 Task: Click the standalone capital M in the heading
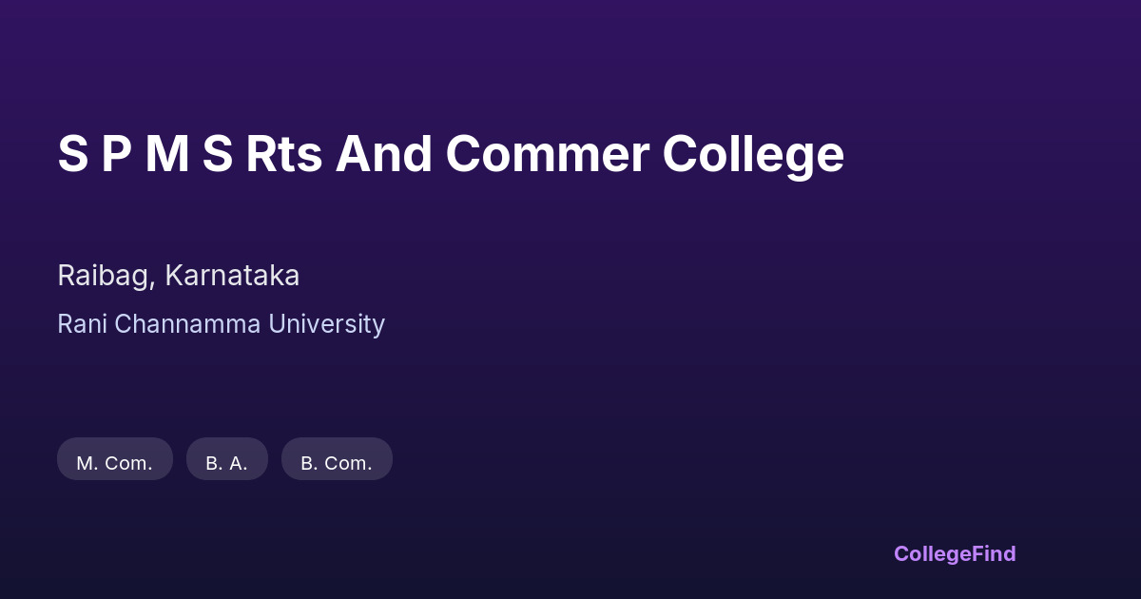point(165,154)
